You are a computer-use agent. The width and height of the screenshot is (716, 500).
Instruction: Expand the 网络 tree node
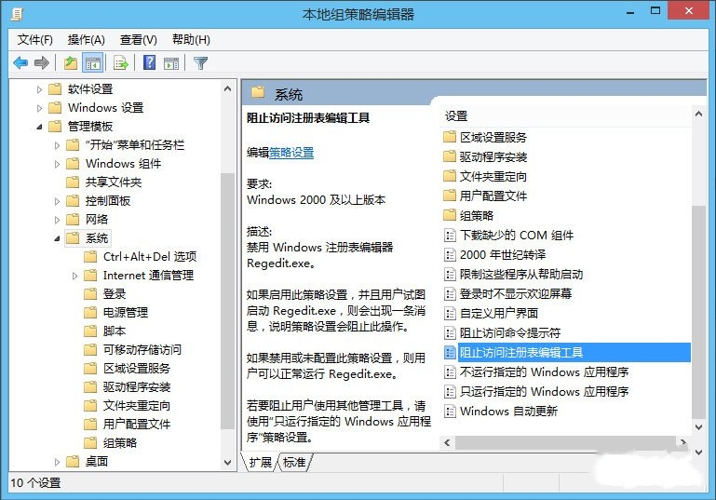coord(57,220)
